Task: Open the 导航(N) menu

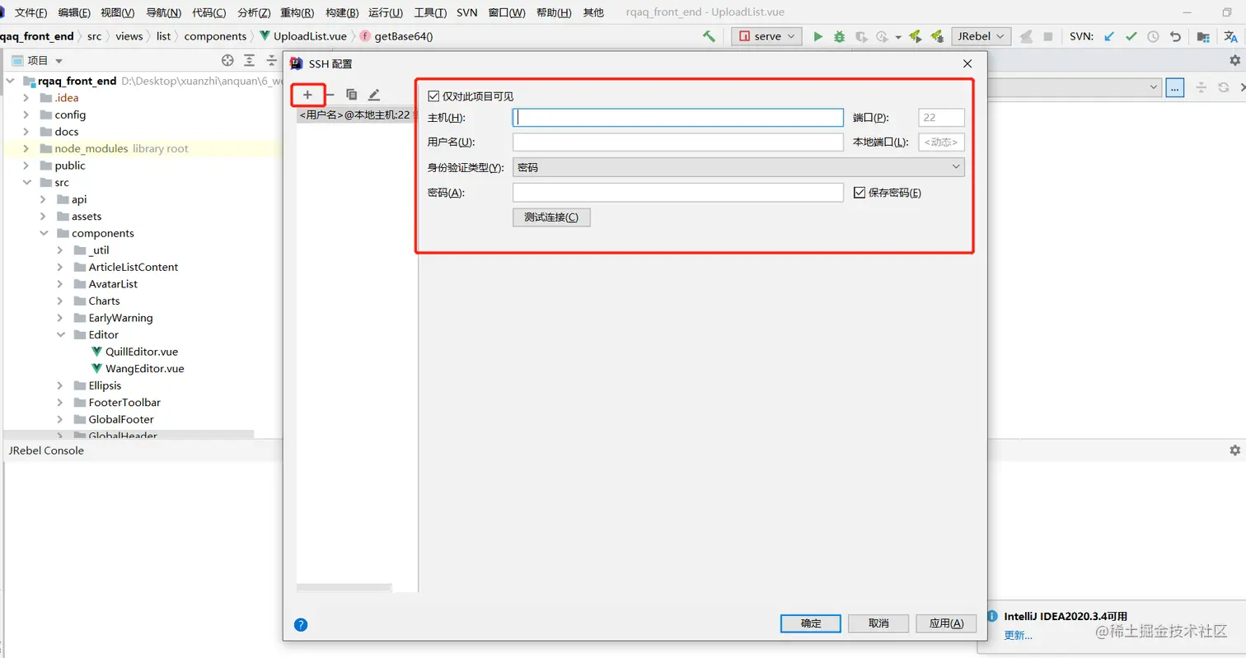Action: pos(163,13)
